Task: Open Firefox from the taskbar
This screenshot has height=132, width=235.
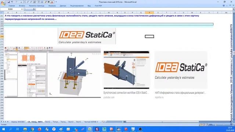Action: click(x=40, y=129)
